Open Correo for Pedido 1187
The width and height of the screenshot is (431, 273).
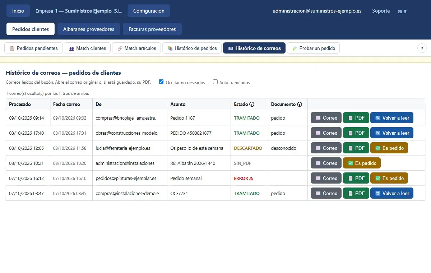pyautogui.click(x=326, y=118)
